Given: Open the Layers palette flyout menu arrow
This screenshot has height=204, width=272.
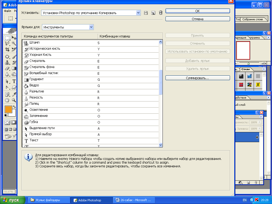Looking at the screenshot, I should (261, 117).
